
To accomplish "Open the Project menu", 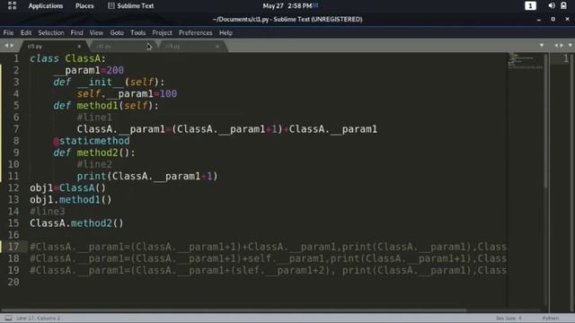I will pyautogui.click(x=162, y=32).
